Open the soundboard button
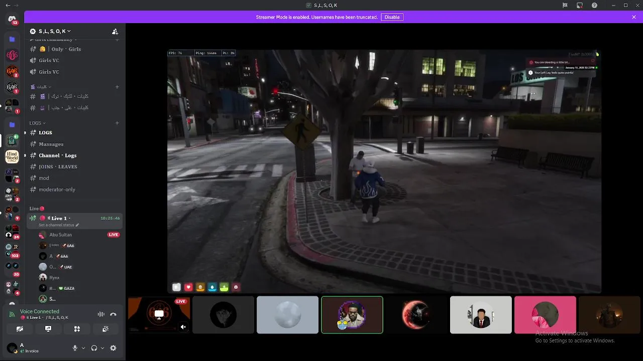Image resolution: width=643 pixels, height=361 pixels. pyautogui.click(x=105, y=329)
